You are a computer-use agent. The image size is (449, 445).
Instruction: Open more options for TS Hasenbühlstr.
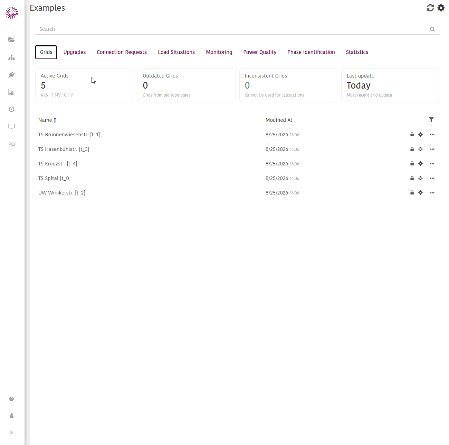(432, 149)
